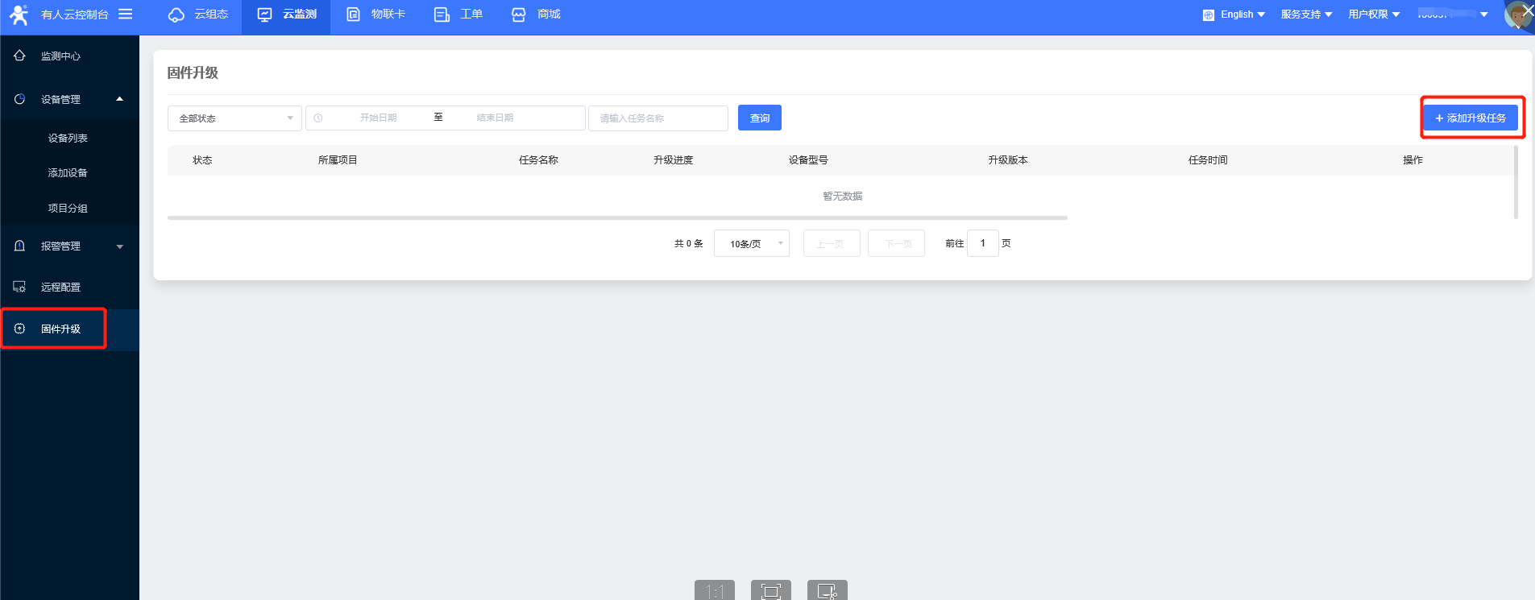Click the 开始日期 start date field
Image resolution: width=1535 pixels, height=600 pixels.
379,118
